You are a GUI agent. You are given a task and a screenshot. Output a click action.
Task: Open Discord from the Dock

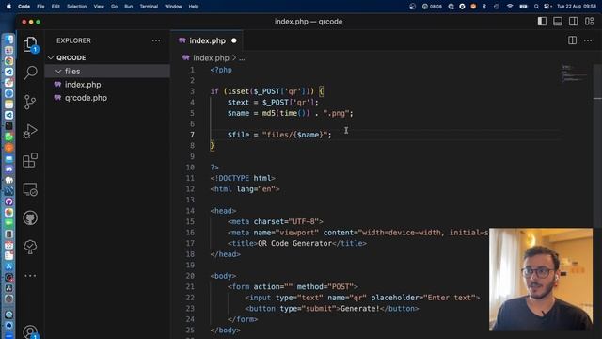(8, 169)
